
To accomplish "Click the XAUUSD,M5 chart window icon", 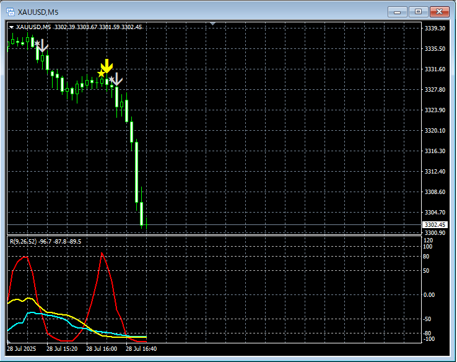I will click(11, 12).
